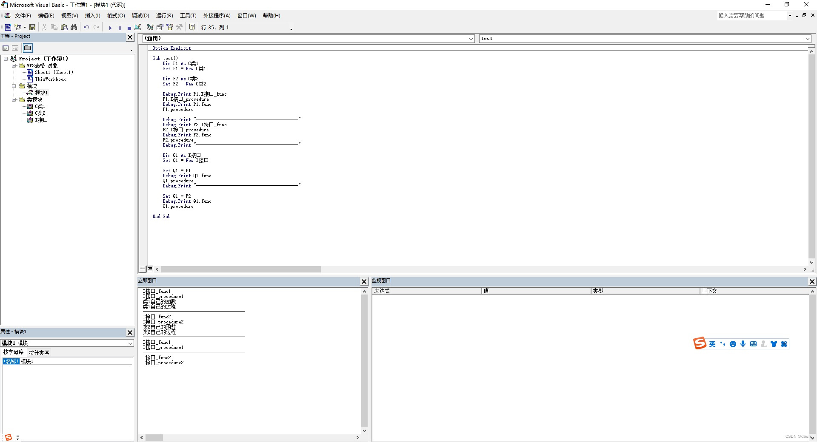Open the Sogou skin shirt icon
Viewport: 817px width, 442px height.
tap(774, 344)
